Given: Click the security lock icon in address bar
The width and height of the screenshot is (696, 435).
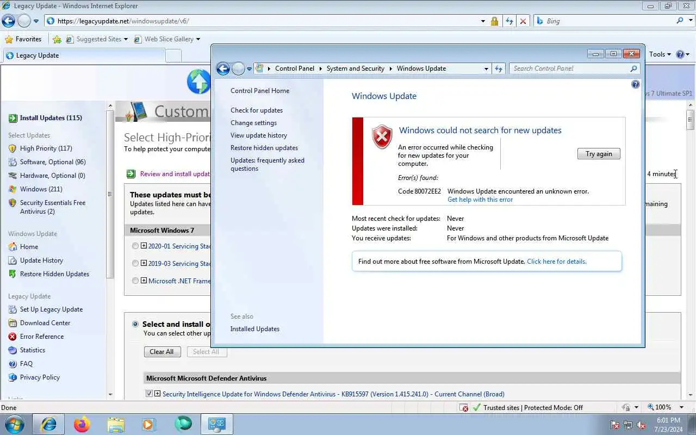Looking at the screenshot, I should [x=494, y=21].
